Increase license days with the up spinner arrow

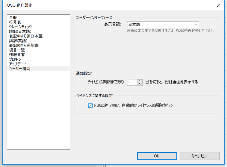coord(140,81)
